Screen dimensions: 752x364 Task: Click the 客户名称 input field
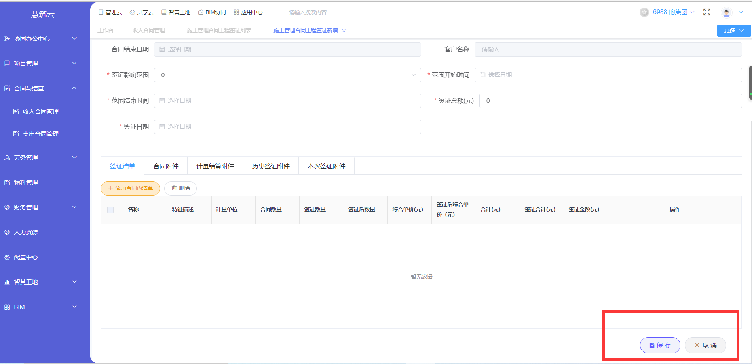pos(608,49)
